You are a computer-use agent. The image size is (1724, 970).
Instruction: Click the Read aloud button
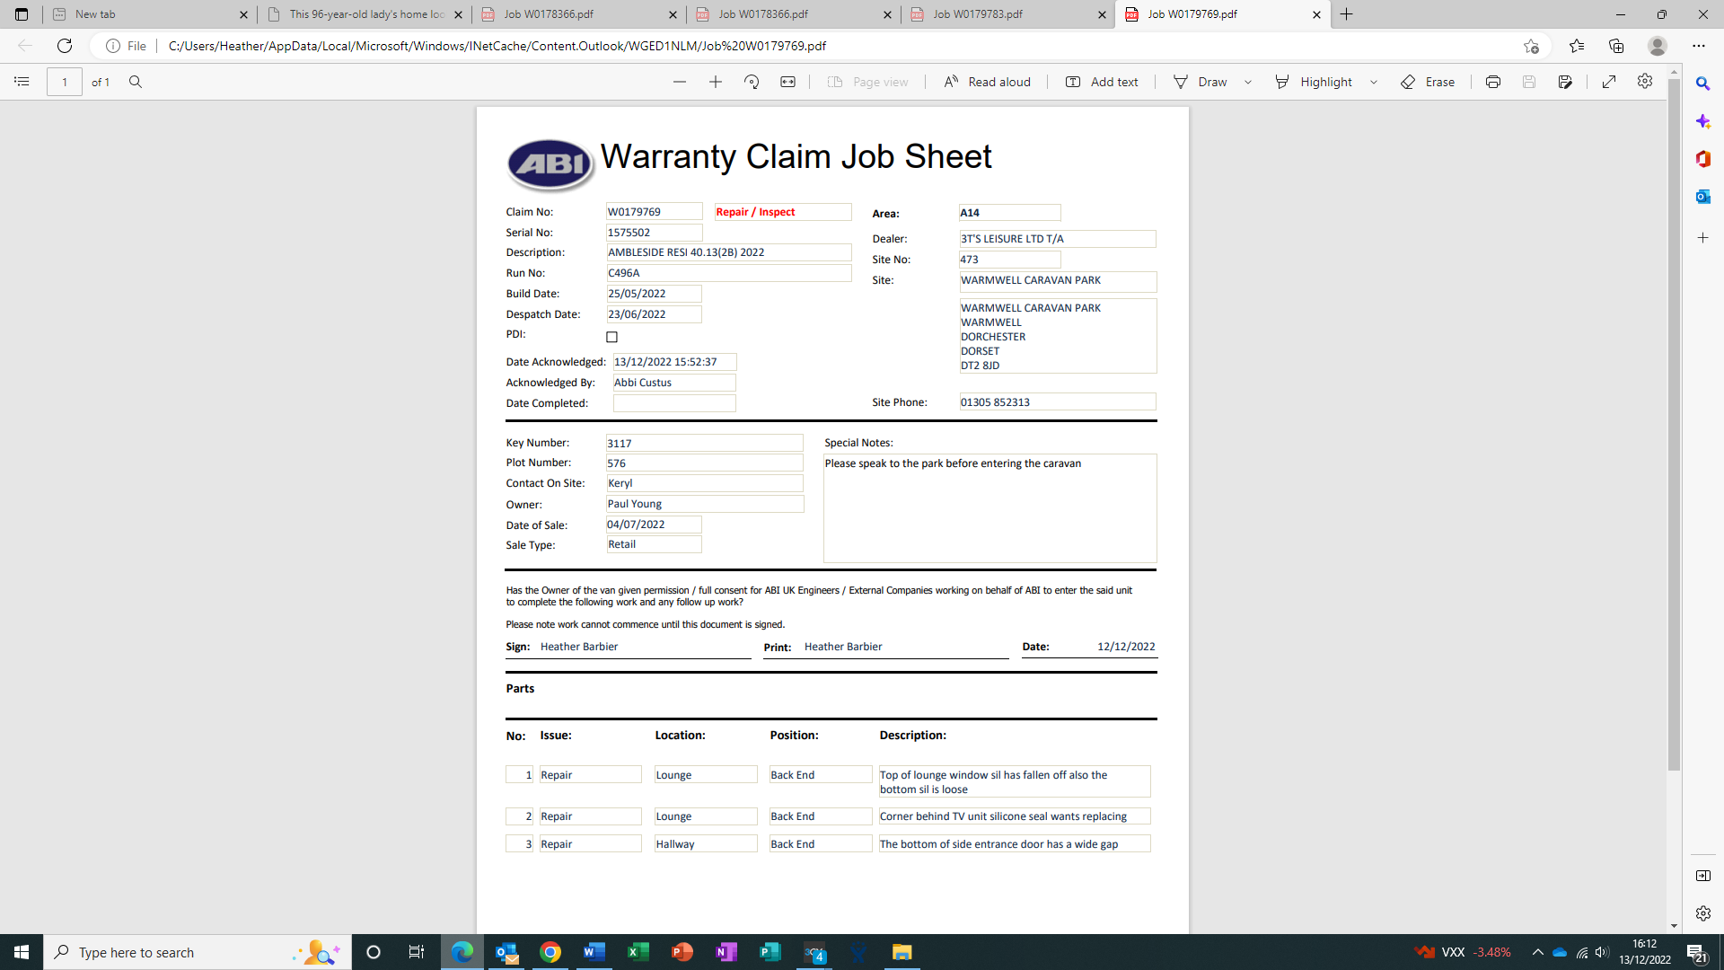coord(987,82)
